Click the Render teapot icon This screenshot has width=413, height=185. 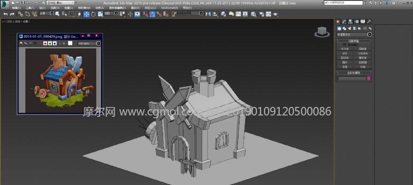(x=275, y=14)
